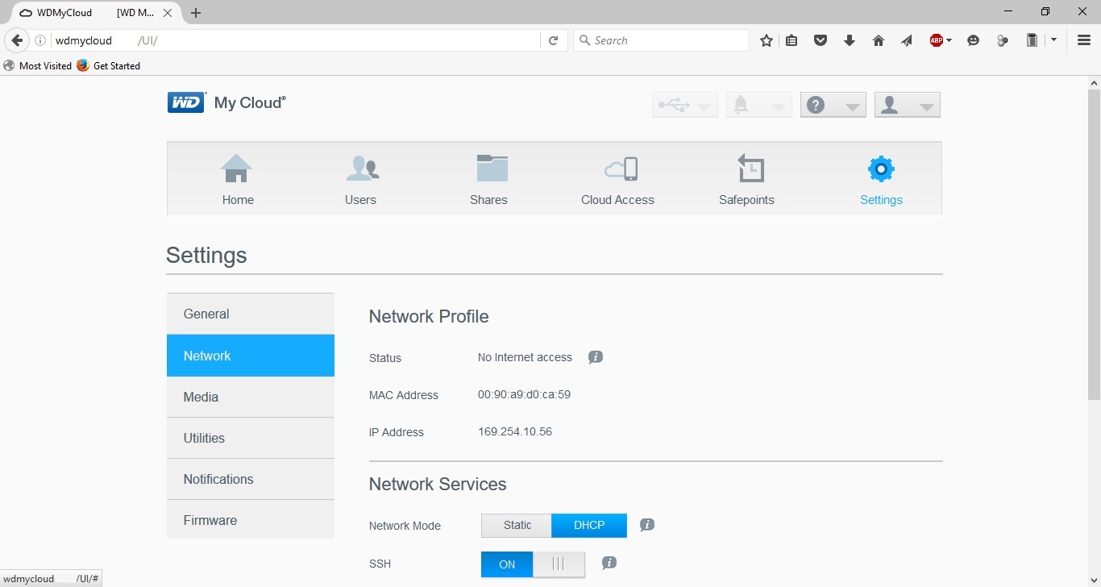Open the Get Started bookmark

pos(109,66)
